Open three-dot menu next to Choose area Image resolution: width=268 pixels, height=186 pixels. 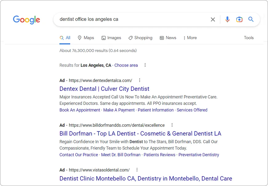(145, 65)
